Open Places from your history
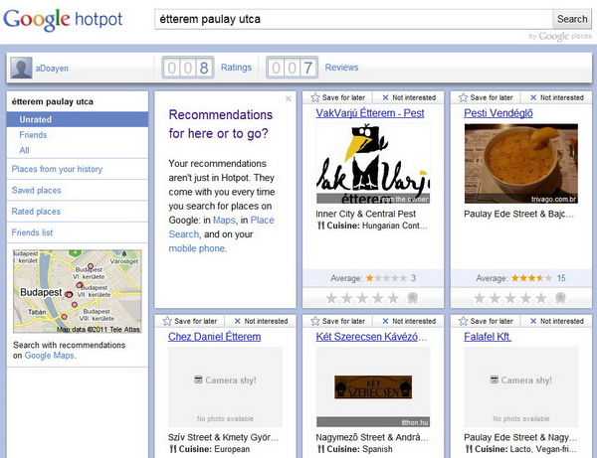 (x=57, y=169)
